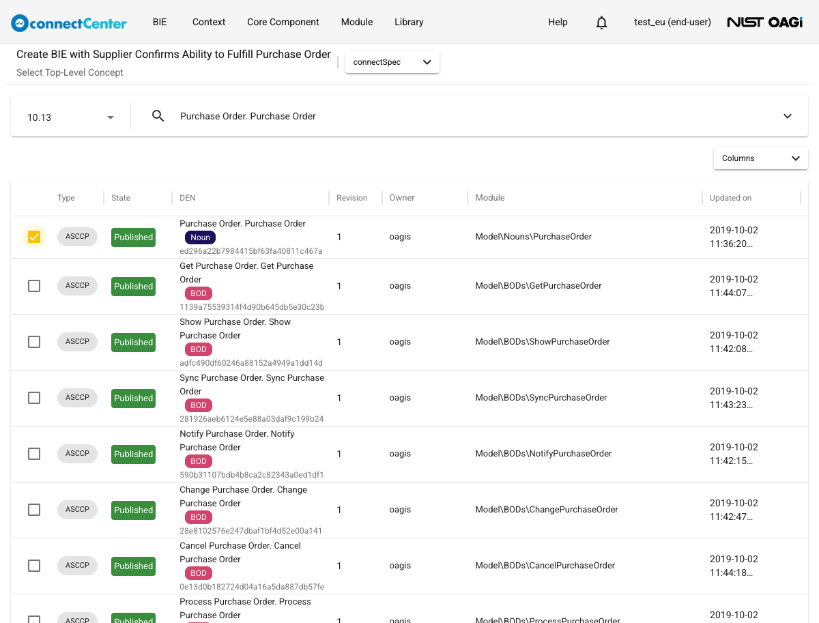This screenshot has height=623, width=819.
Task: Click Model\BODs\CancelPurchaseOrder module cell
Action: pyautogui.click(x=545, y=566)
